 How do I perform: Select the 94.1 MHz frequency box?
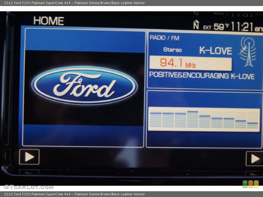[x=191, y=63]
